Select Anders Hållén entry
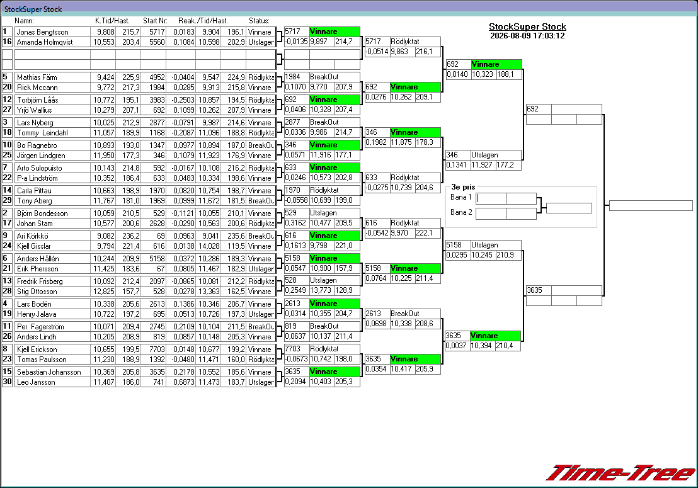This screenshot has height=488, width=698. tap(52, 259)
